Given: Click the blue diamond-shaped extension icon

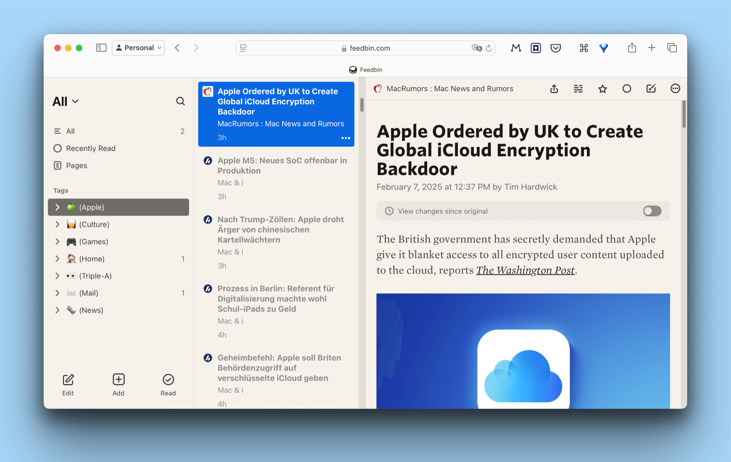Looking at the screenshot, I should tap(604, 48).
